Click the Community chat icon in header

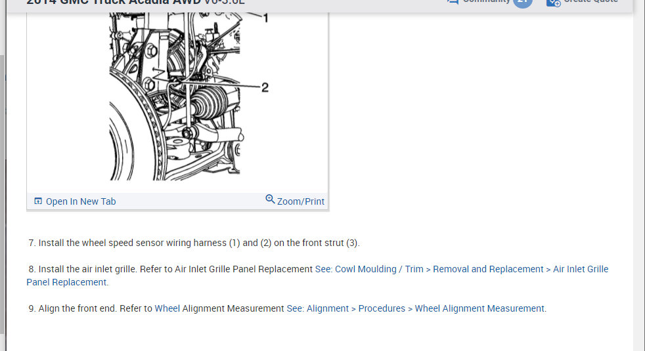453,2
